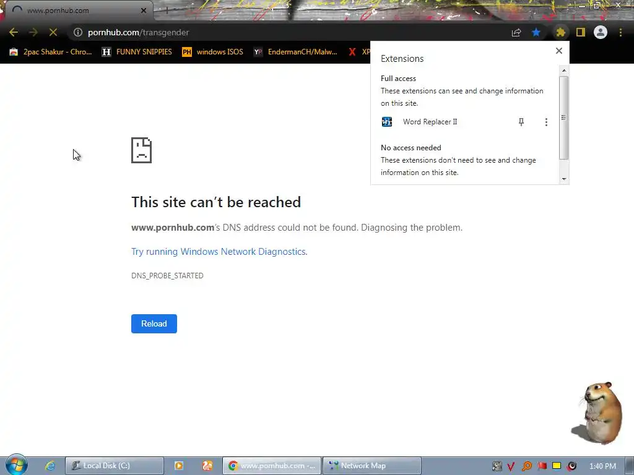
Task: Click the Word Replacer II extension icon
Action: click(x=387, y=122)
